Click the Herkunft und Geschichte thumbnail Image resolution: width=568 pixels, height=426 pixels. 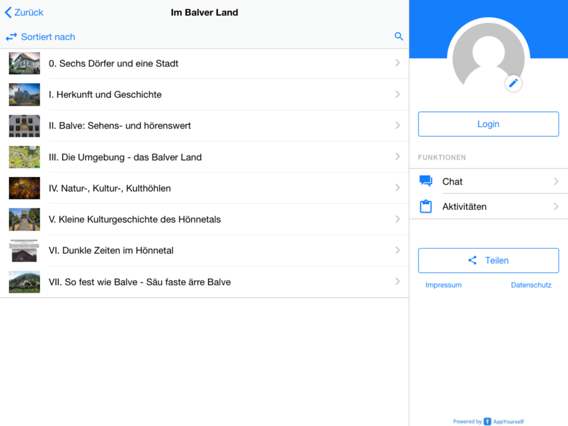(x=24, y=94)
